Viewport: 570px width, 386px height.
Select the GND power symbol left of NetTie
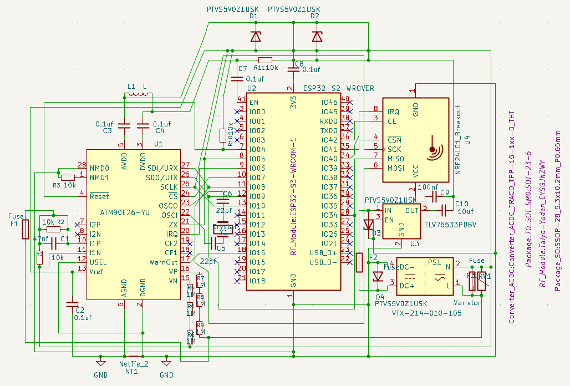click(101, 363)
